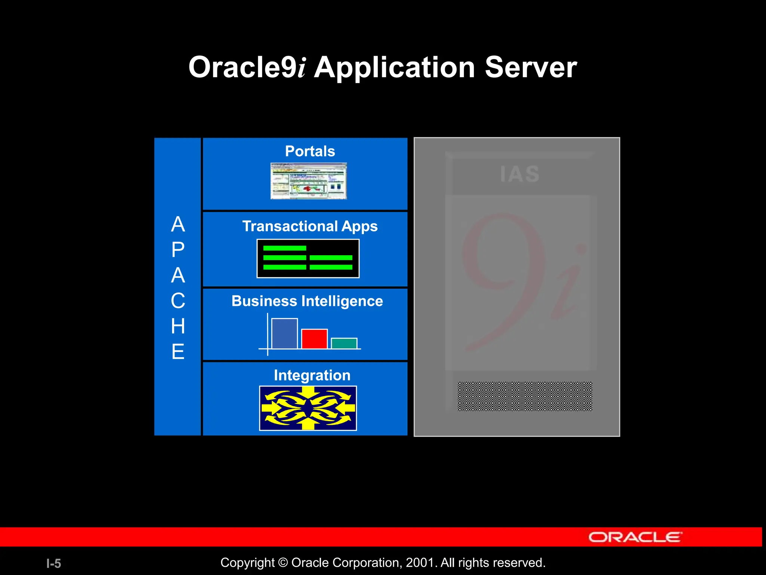Select the "Business Intelligence" label
Image resolution: width=766 pixels, height=575 pixels.
[x=307, y=301]
